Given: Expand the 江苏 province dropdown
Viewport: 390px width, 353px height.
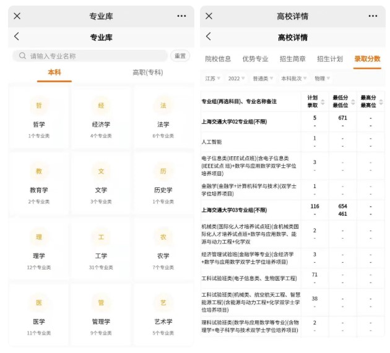Looking at the screenshot, I should tap(213, 79).
